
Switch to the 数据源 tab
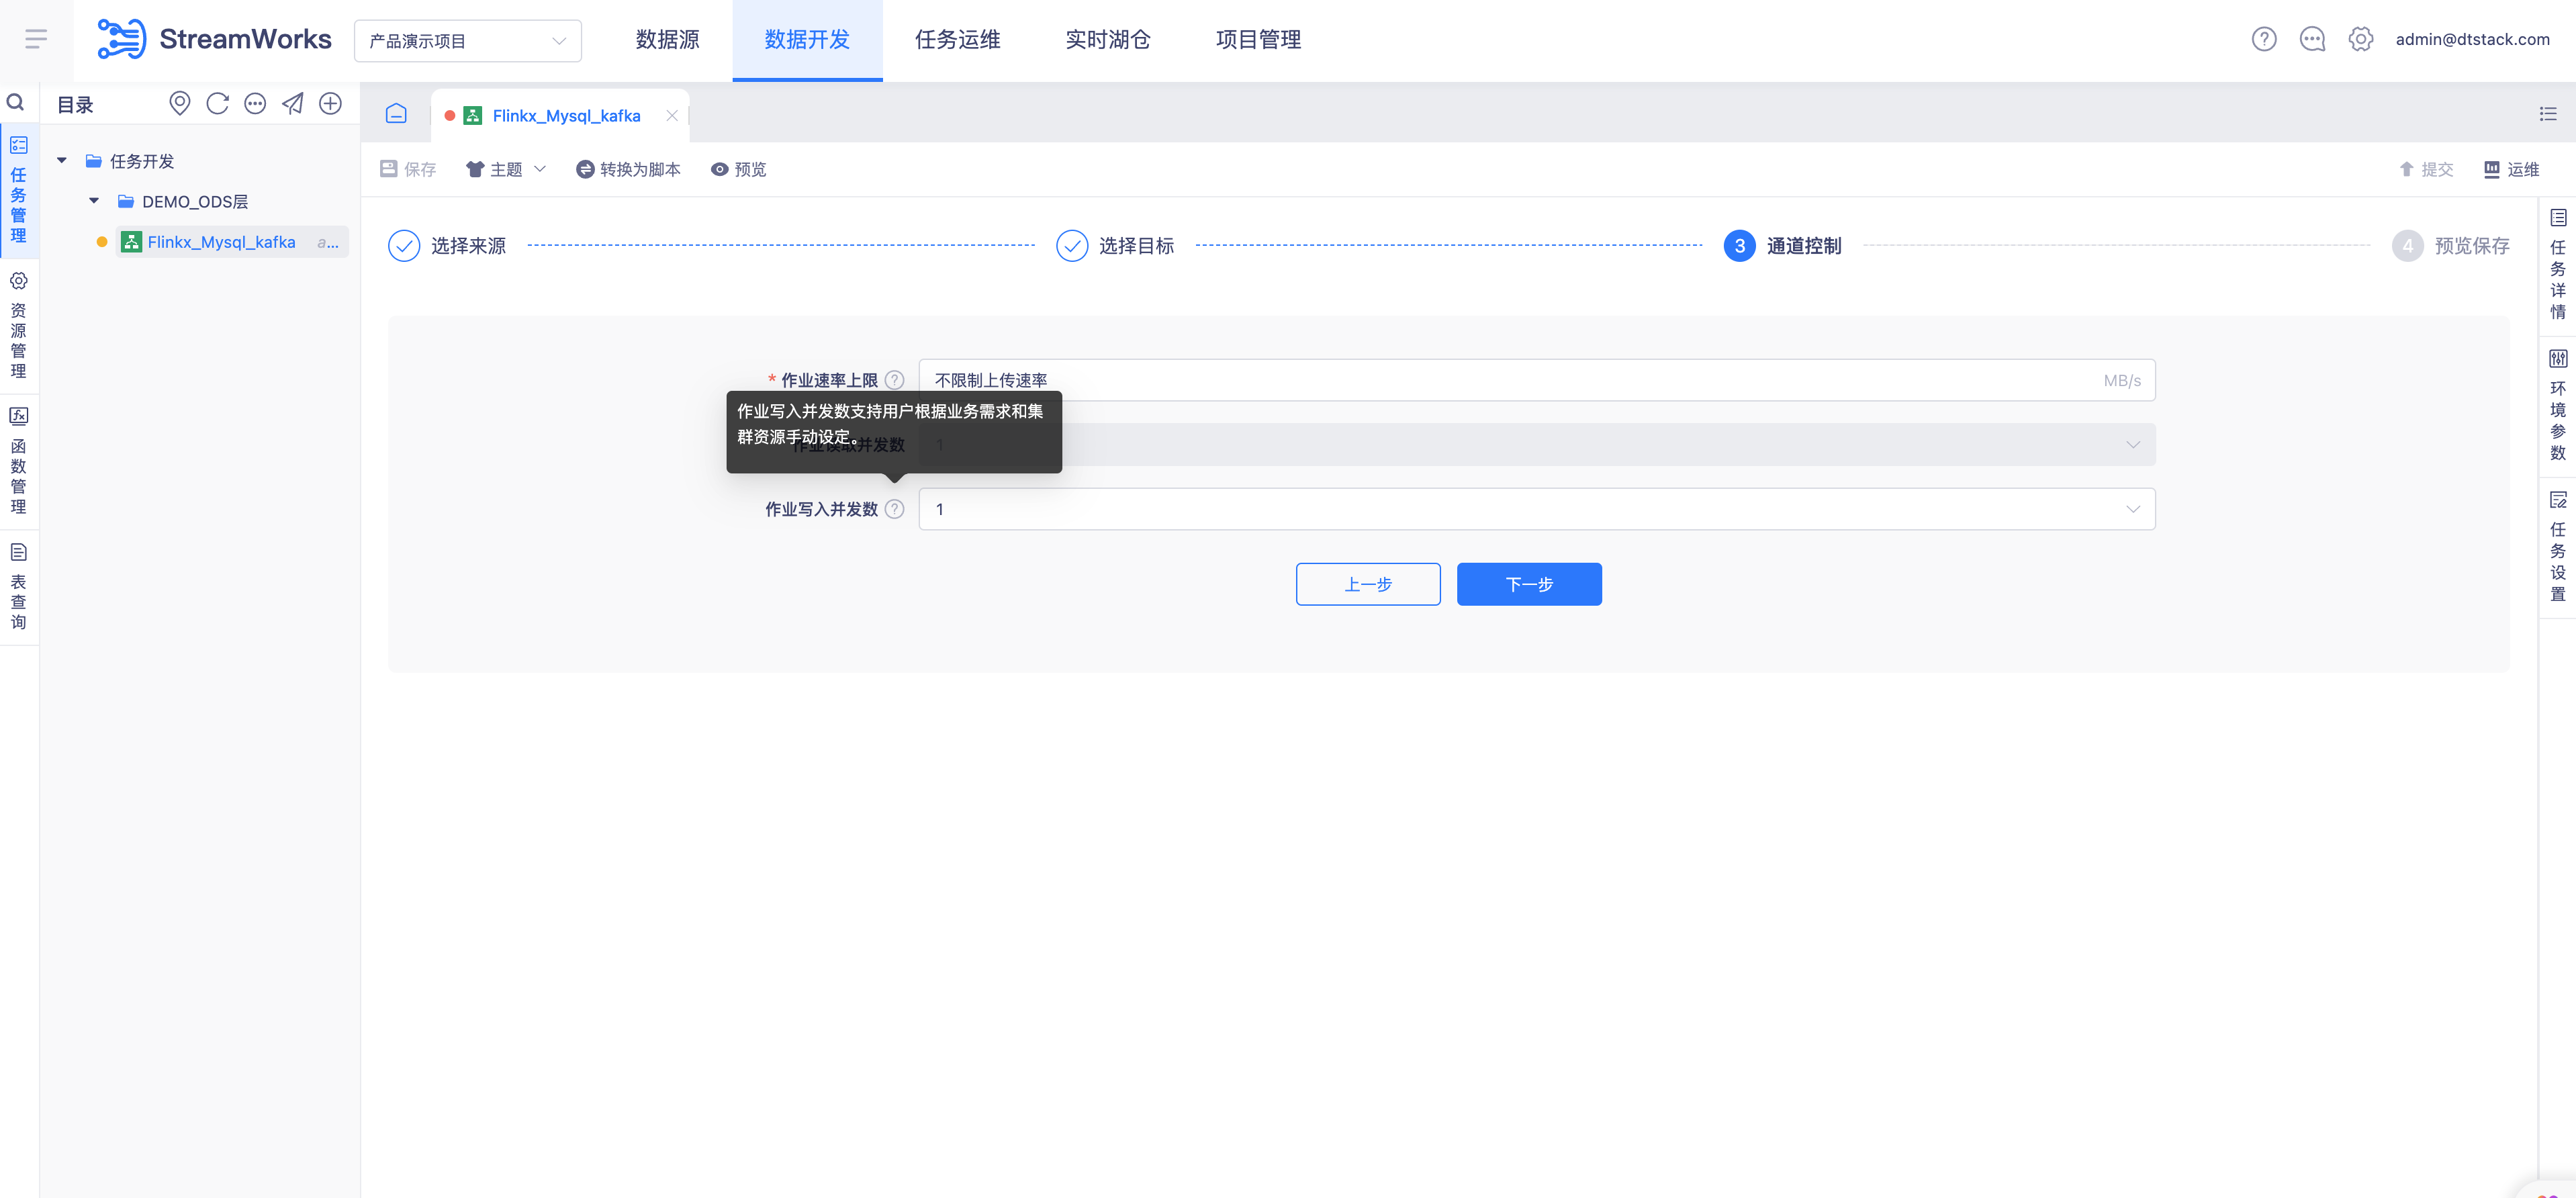(667, 39)
